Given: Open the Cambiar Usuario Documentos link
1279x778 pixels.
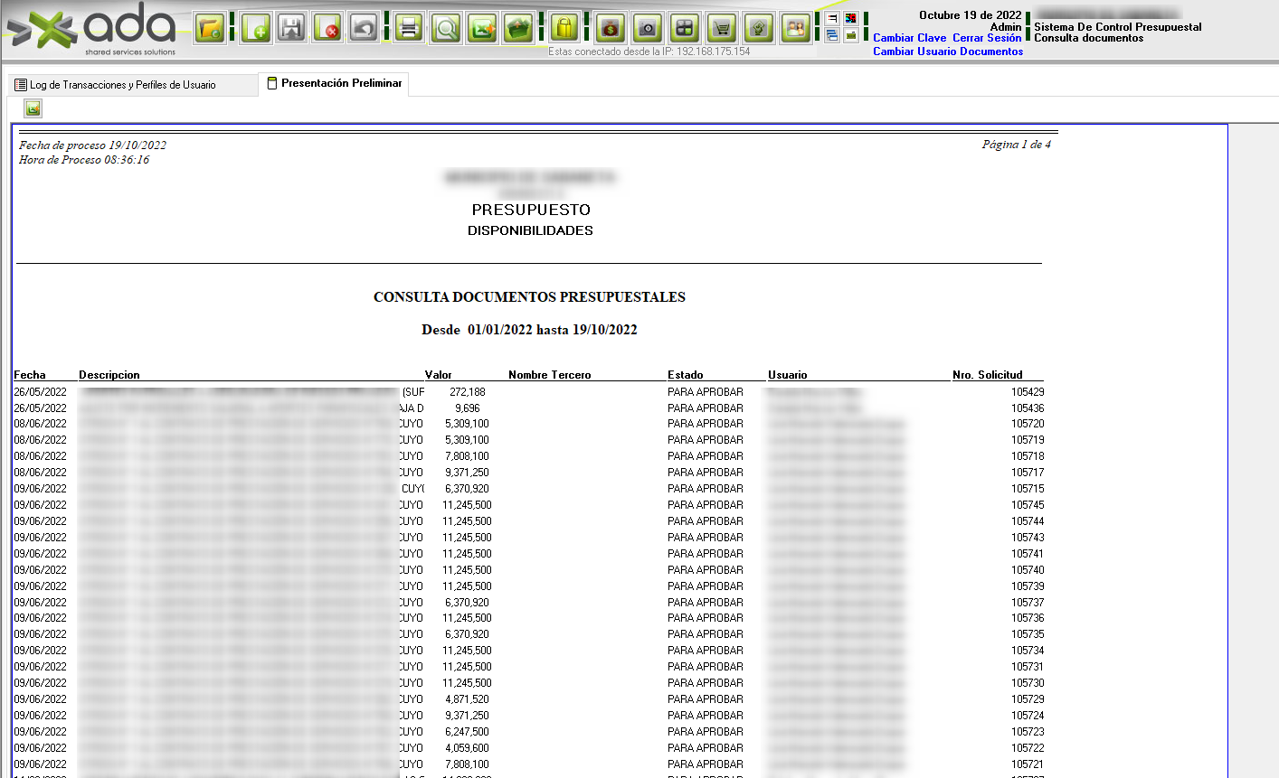Looking at the screenshot, I should tap(948, 52).
